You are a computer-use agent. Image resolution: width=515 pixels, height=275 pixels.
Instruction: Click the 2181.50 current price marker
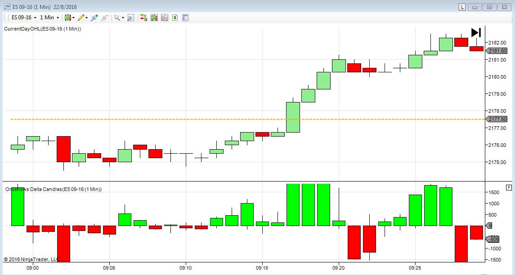pyautogui.click(x=497, y=51)
